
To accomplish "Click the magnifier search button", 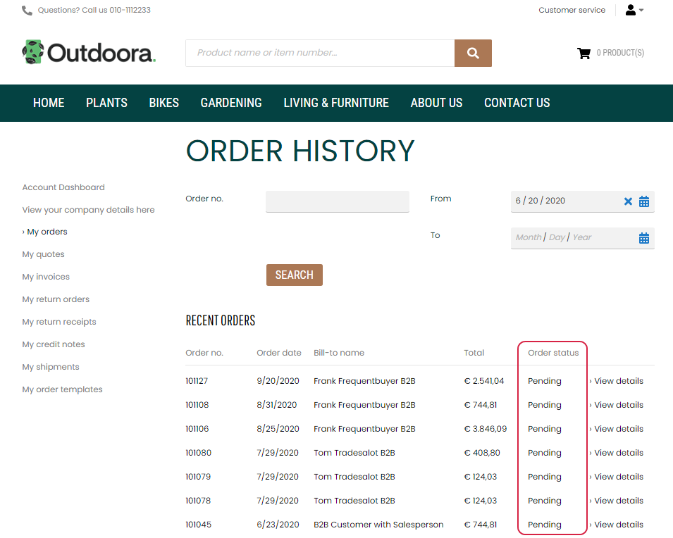I will [473, 54].
